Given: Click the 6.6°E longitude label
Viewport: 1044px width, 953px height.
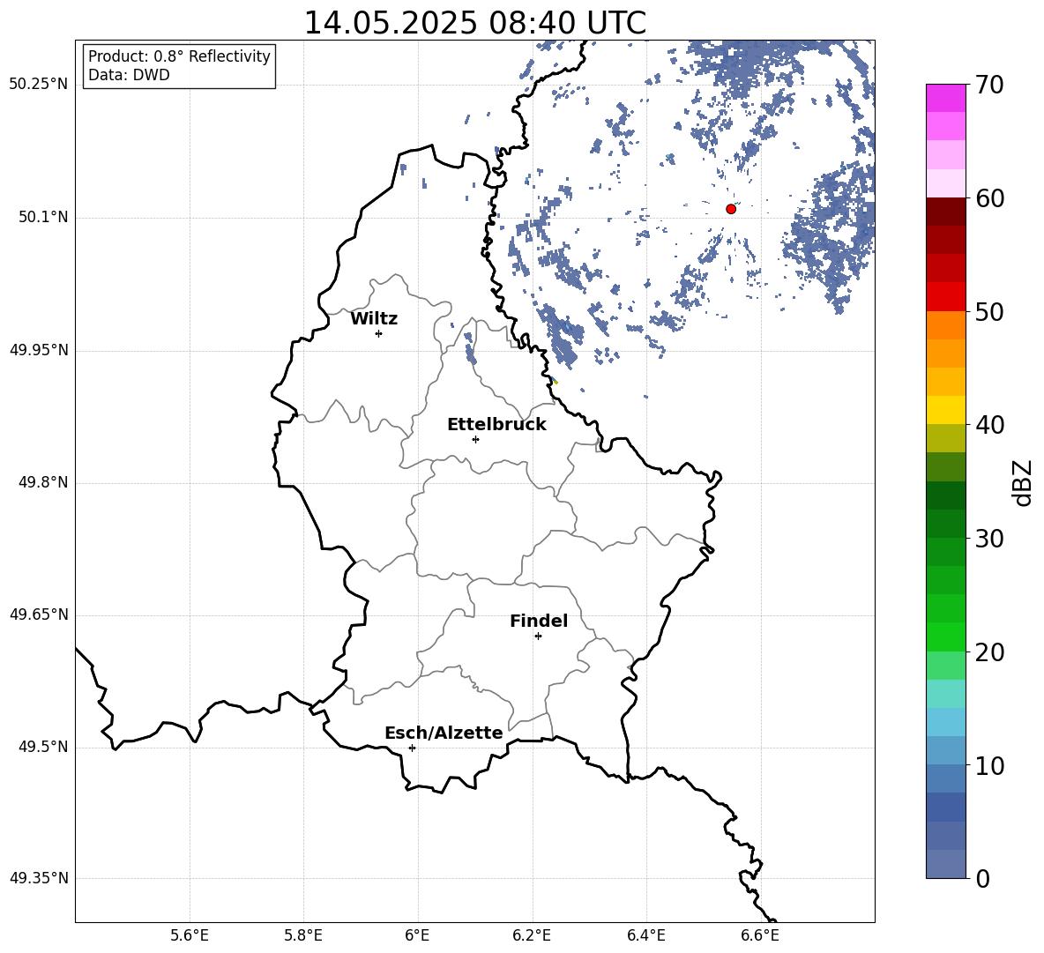Looking at the screenshot, I should coord(760,935).
